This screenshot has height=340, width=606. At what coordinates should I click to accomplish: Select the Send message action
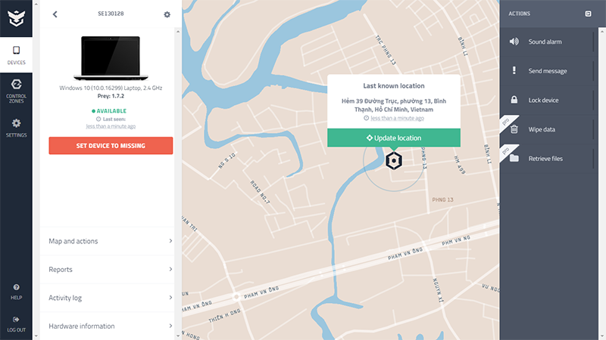(x=547, y=71)
